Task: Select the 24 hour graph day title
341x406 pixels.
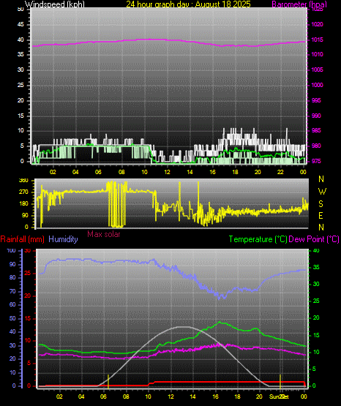Action: [x=188, y=4]
